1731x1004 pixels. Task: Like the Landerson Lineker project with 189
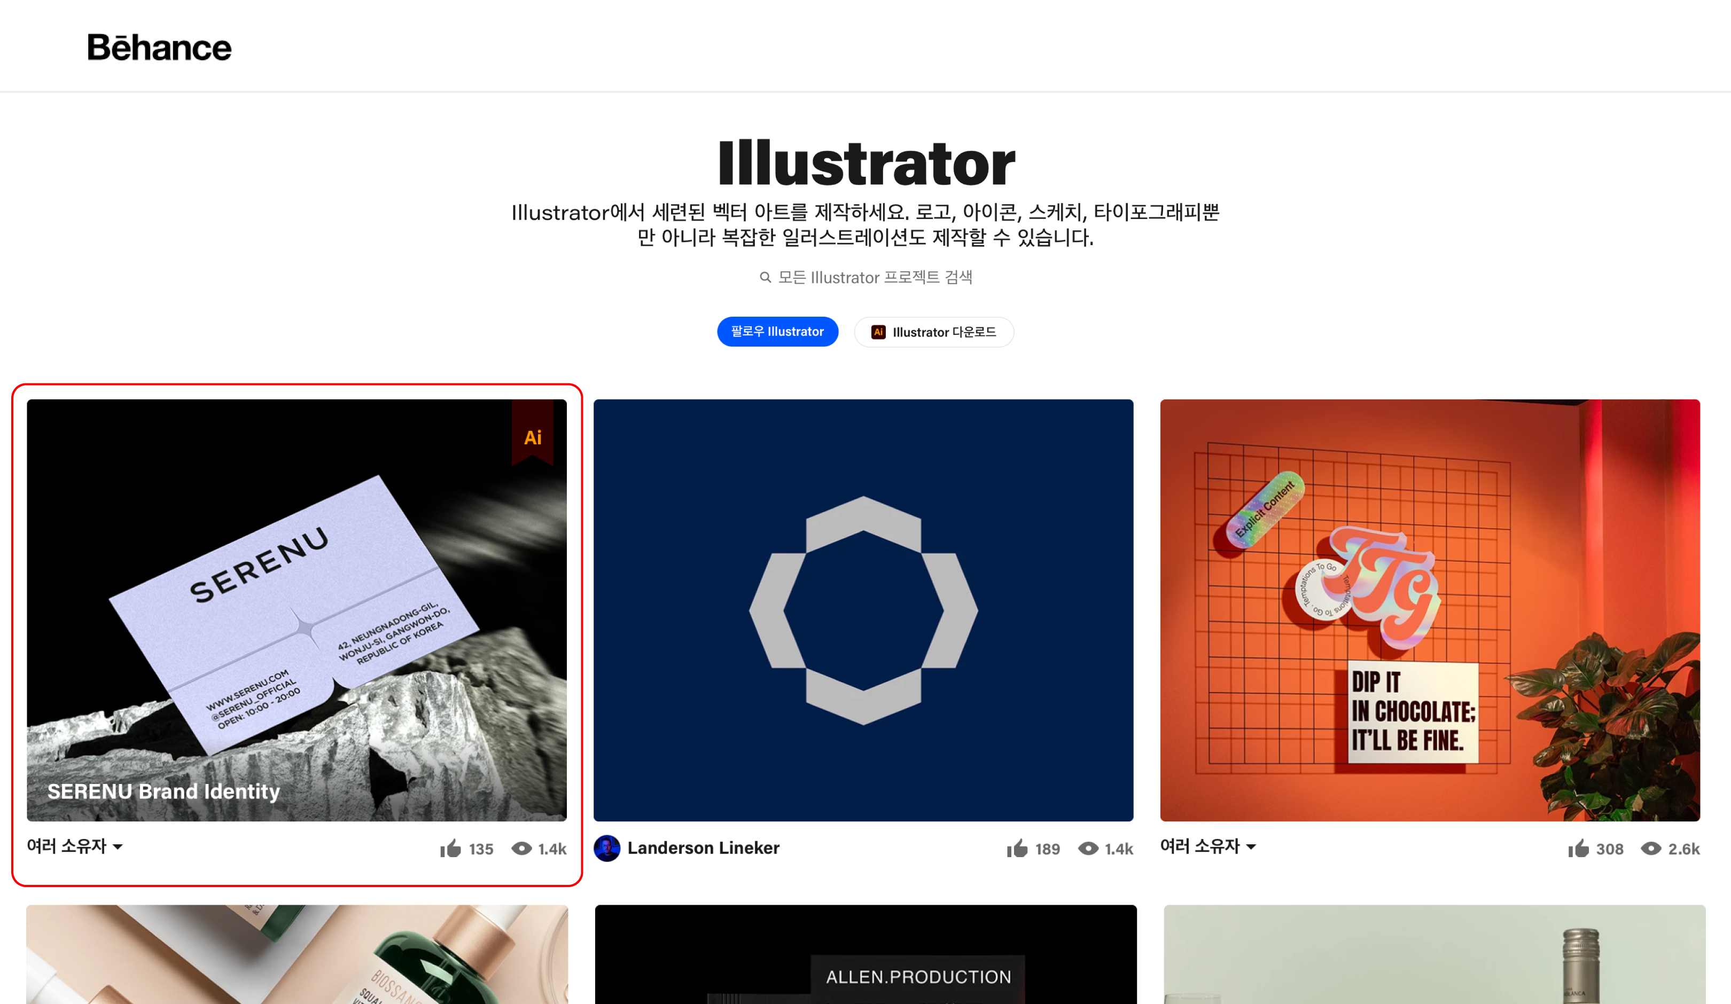[1017, 848]
